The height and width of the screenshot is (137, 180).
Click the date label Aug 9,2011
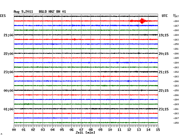click(23, 12)
